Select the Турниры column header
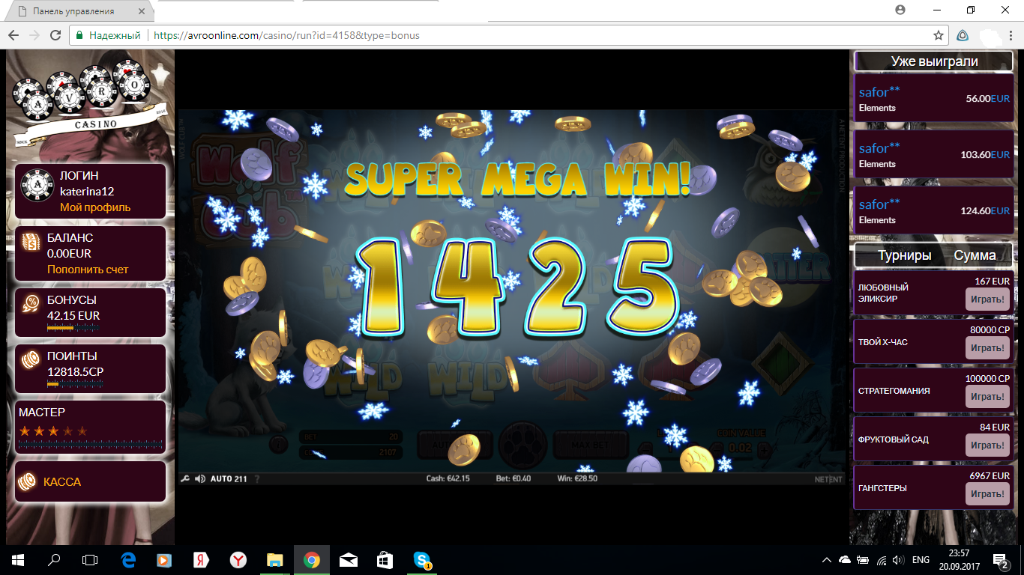Viewport: 1024px width, 575px height. (905, 255)
